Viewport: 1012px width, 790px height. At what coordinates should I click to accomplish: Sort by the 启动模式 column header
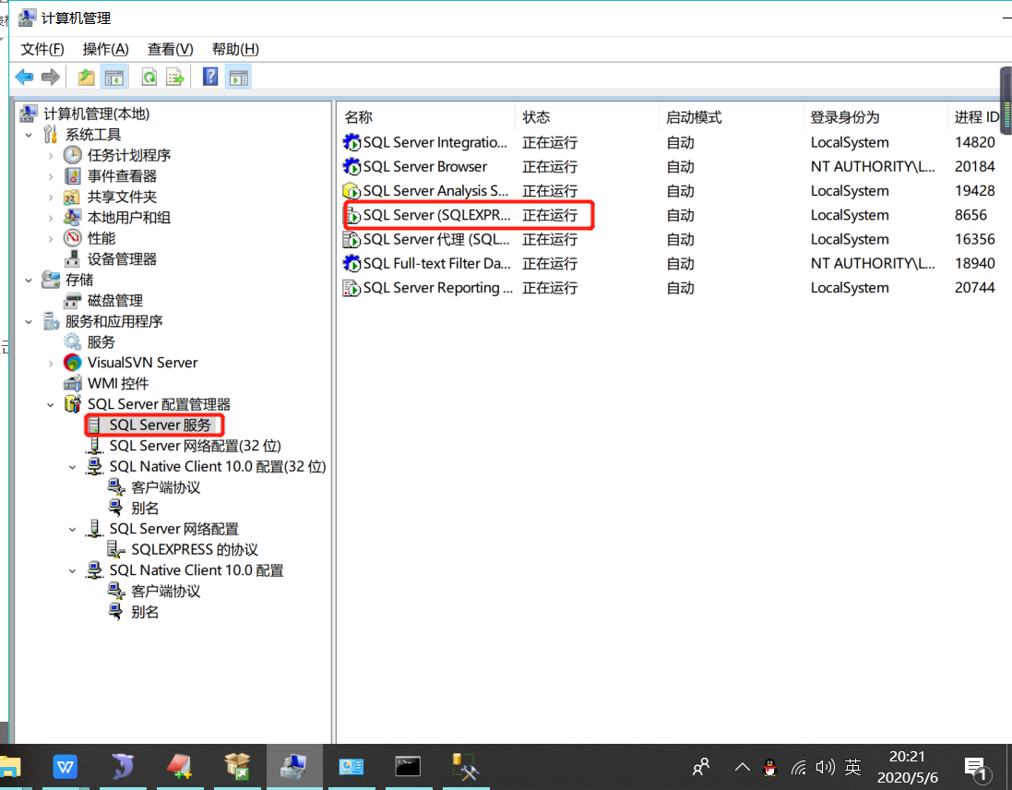(x=732, y=117)
